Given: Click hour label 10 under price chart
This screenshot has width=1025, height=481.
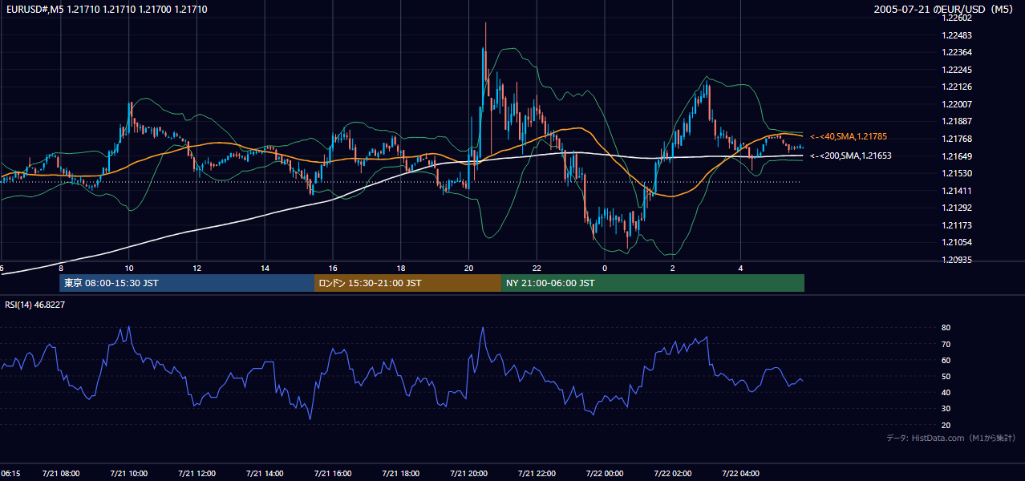Looking at the screenshot, I should click(x=128, y=268).
